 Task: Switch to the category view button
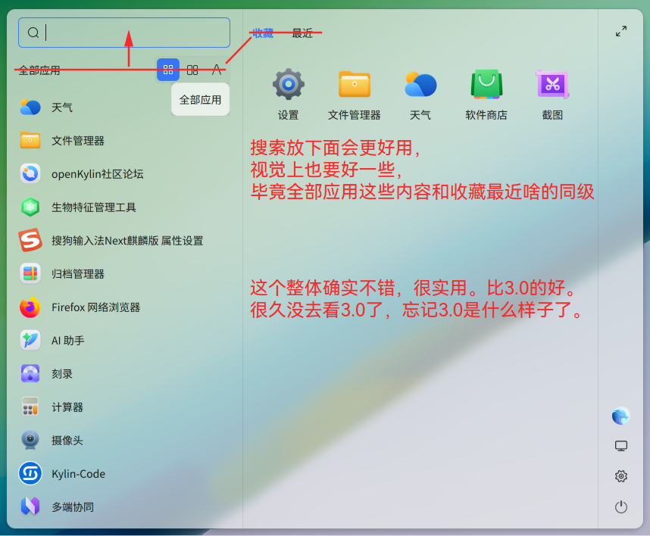pyautogui.click(x=192, y=70)
